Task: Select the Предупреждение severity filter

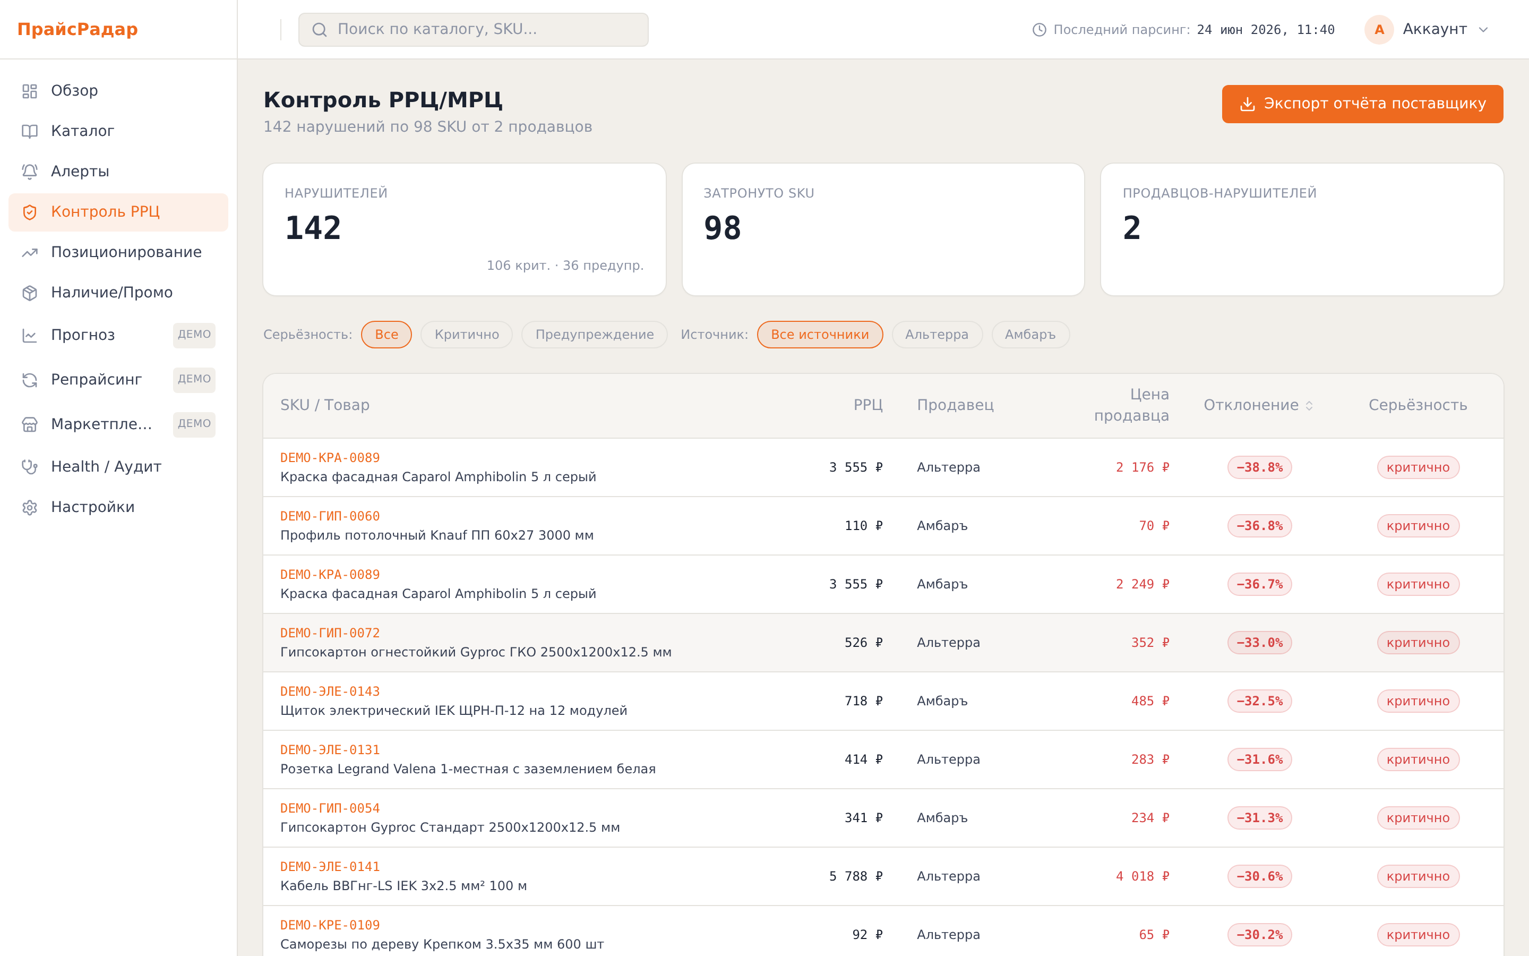Action: [x=594, y=335]
